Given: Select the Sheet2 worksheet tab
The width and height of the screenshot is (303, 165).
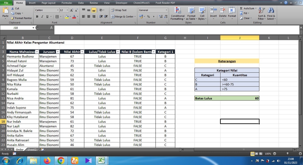Looking at the screenshot, I should point(32,150).
